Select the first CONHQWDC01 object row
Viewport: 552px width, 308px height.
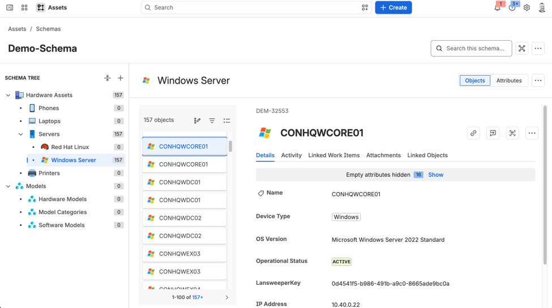pyautogui.click(x=185, y=182)
